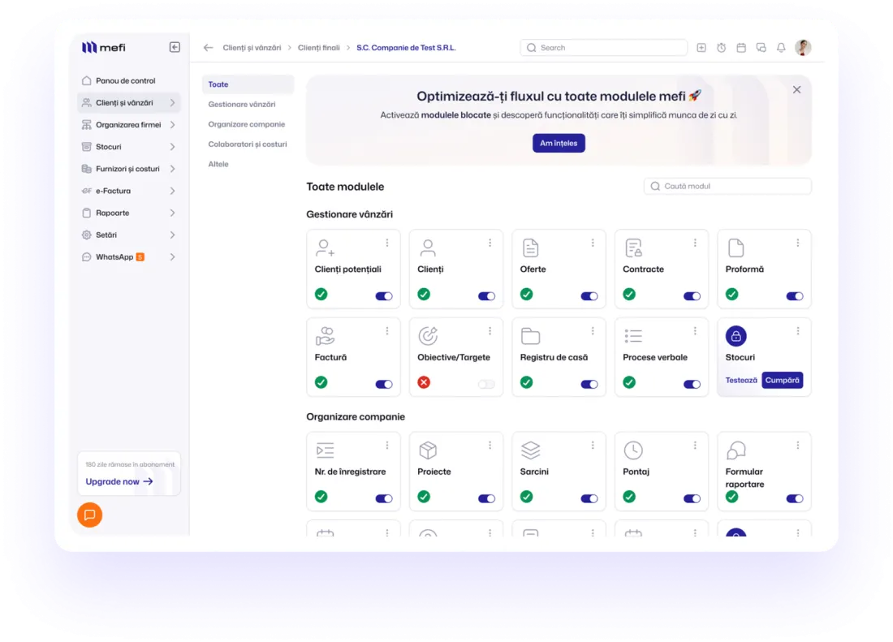Expand Furnizori și costuri chevron

coord(172,169)
